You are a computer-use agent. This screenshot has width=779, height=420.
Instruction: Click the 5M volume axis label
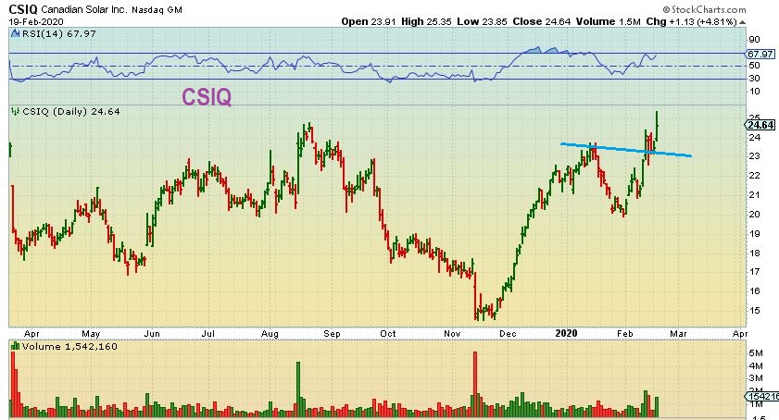pyautogui.click(x=756, y=353)
